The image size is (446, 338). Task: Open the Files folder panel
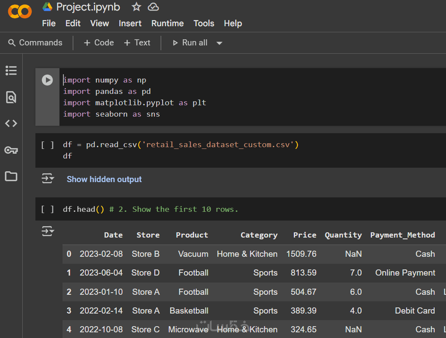pyautogui.click(x=11, y=176)
